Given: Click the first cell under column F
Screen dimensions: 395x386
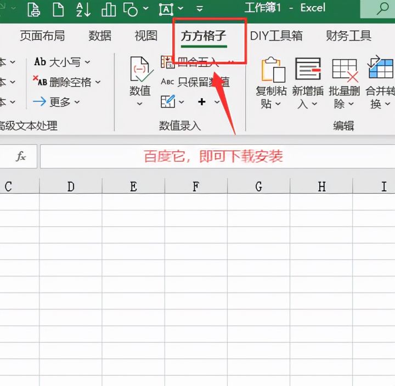Looking at the screenshot, I should 196,202.
